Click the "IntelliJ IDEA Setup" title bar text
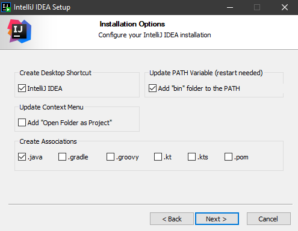The height and width of the screenshot is (231, 298). 42,7
